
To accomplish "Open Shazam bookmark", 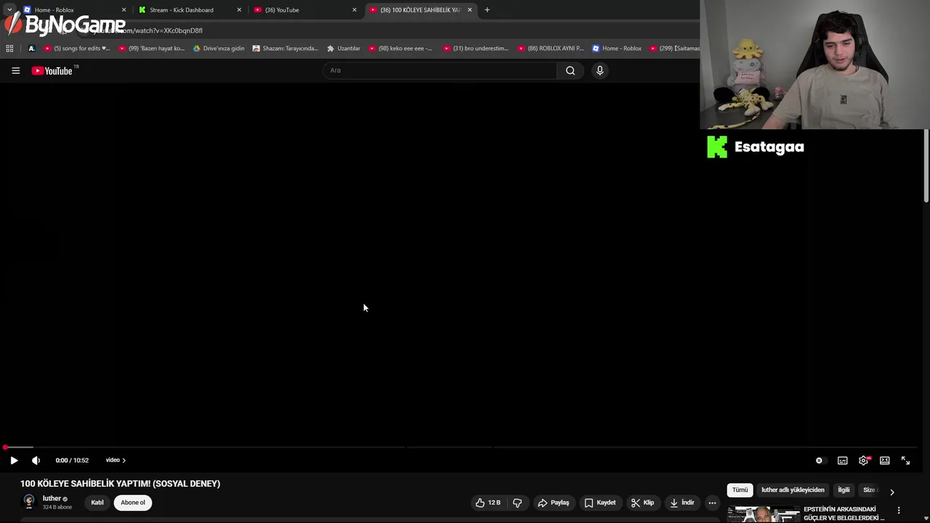I will click(x=285, y=49).
